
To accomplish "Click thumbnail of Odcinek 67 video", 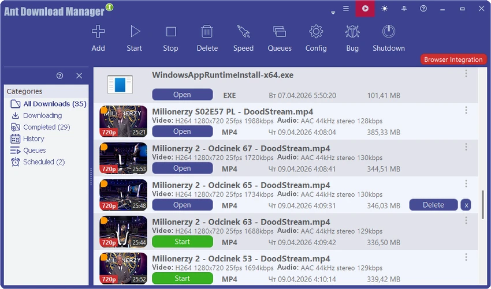I will [124, 158].
